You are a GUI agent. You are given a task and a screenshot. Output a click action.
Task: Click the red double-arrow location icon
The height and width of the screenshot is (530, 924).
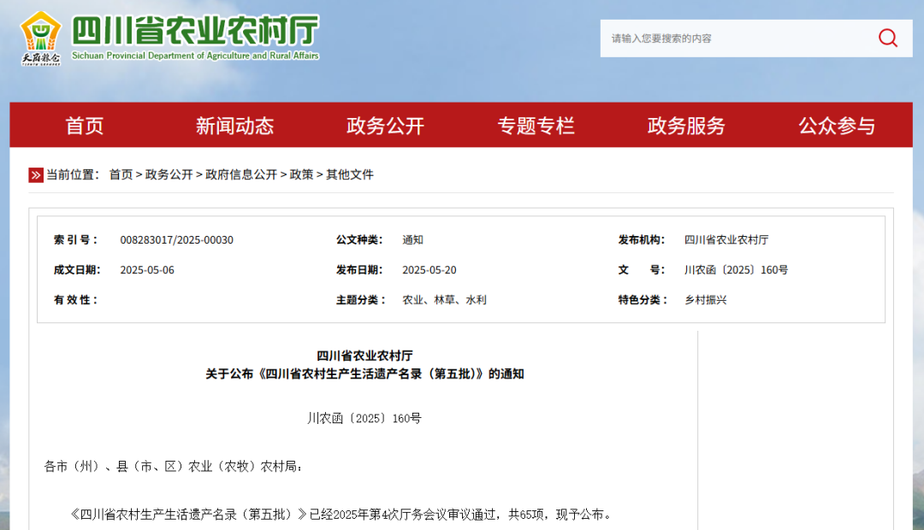pos(36,175)
